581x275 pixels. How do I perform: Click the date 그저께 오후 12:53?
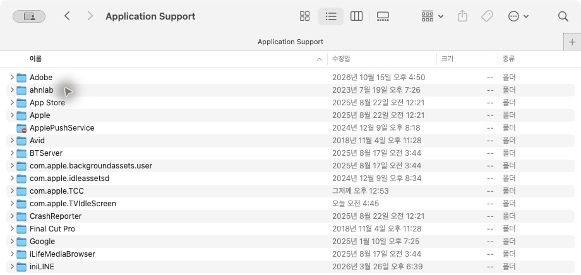tap(360, 191)
